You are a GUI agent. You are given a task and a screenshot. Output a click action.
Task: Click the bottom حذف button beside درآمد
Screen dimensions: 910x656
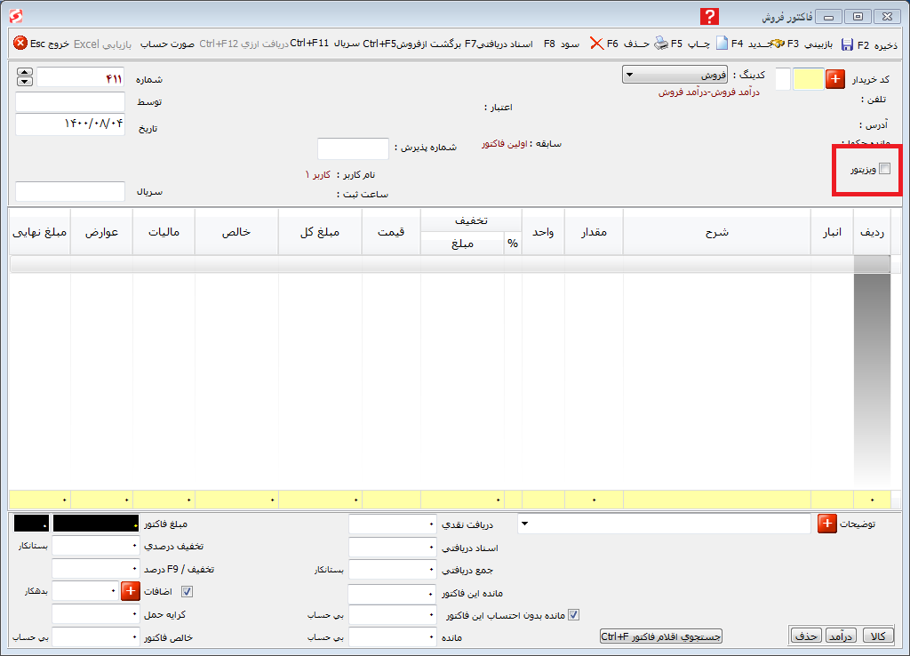click(806, 636)
